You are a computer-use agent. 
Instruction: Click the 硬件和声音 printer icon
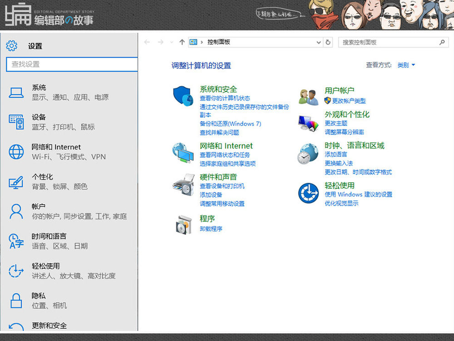point(183,185)
